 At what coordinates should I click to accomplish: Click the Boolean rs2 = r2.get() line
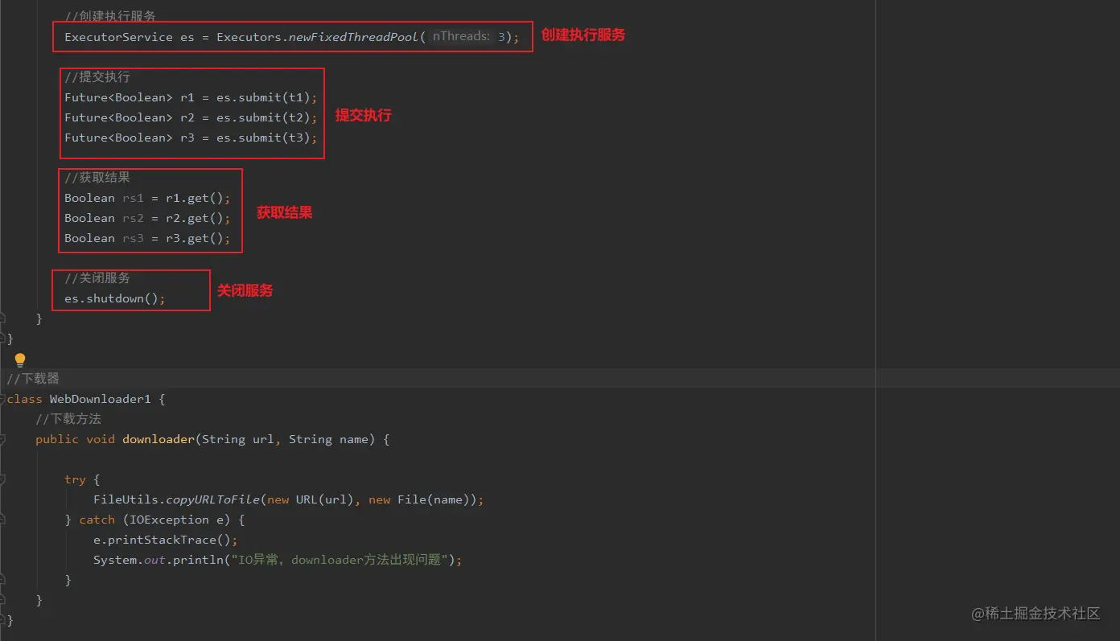[147, 218]
